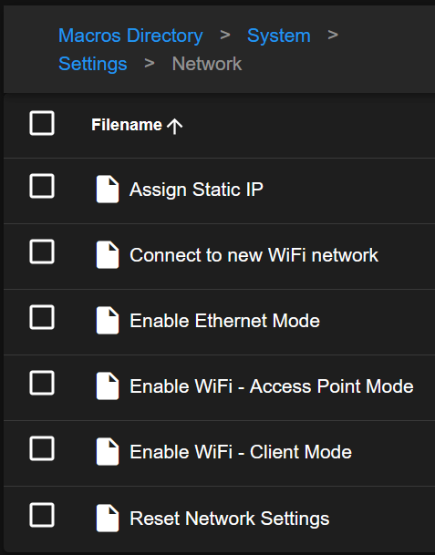The height and width of the screenshot is (555, 435).
Task: Go to Macros Directory breadcrumb
Action: tap(130, 36)
